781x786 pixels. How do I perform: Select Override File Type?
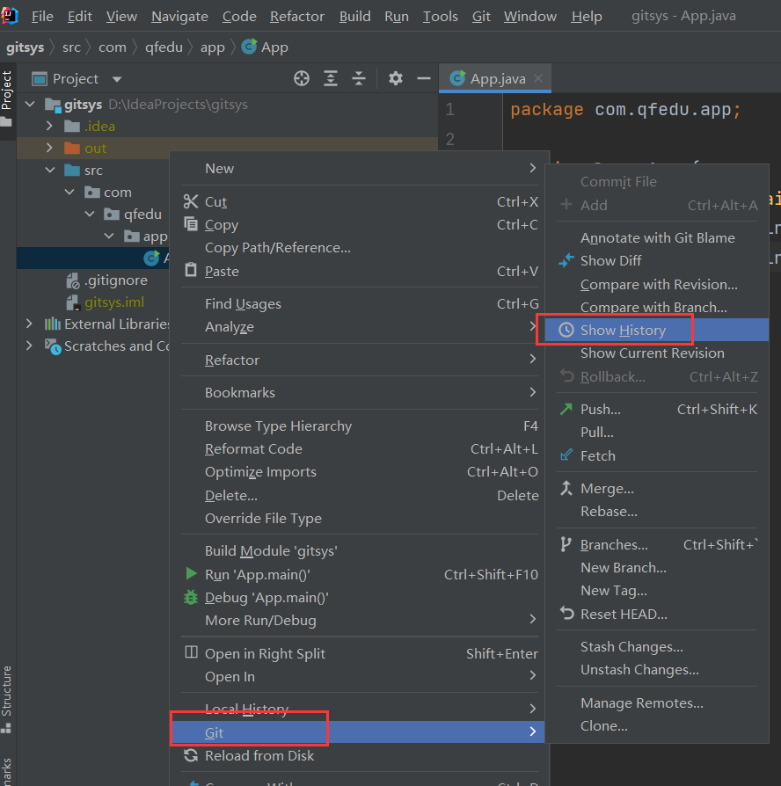point(359,519)
